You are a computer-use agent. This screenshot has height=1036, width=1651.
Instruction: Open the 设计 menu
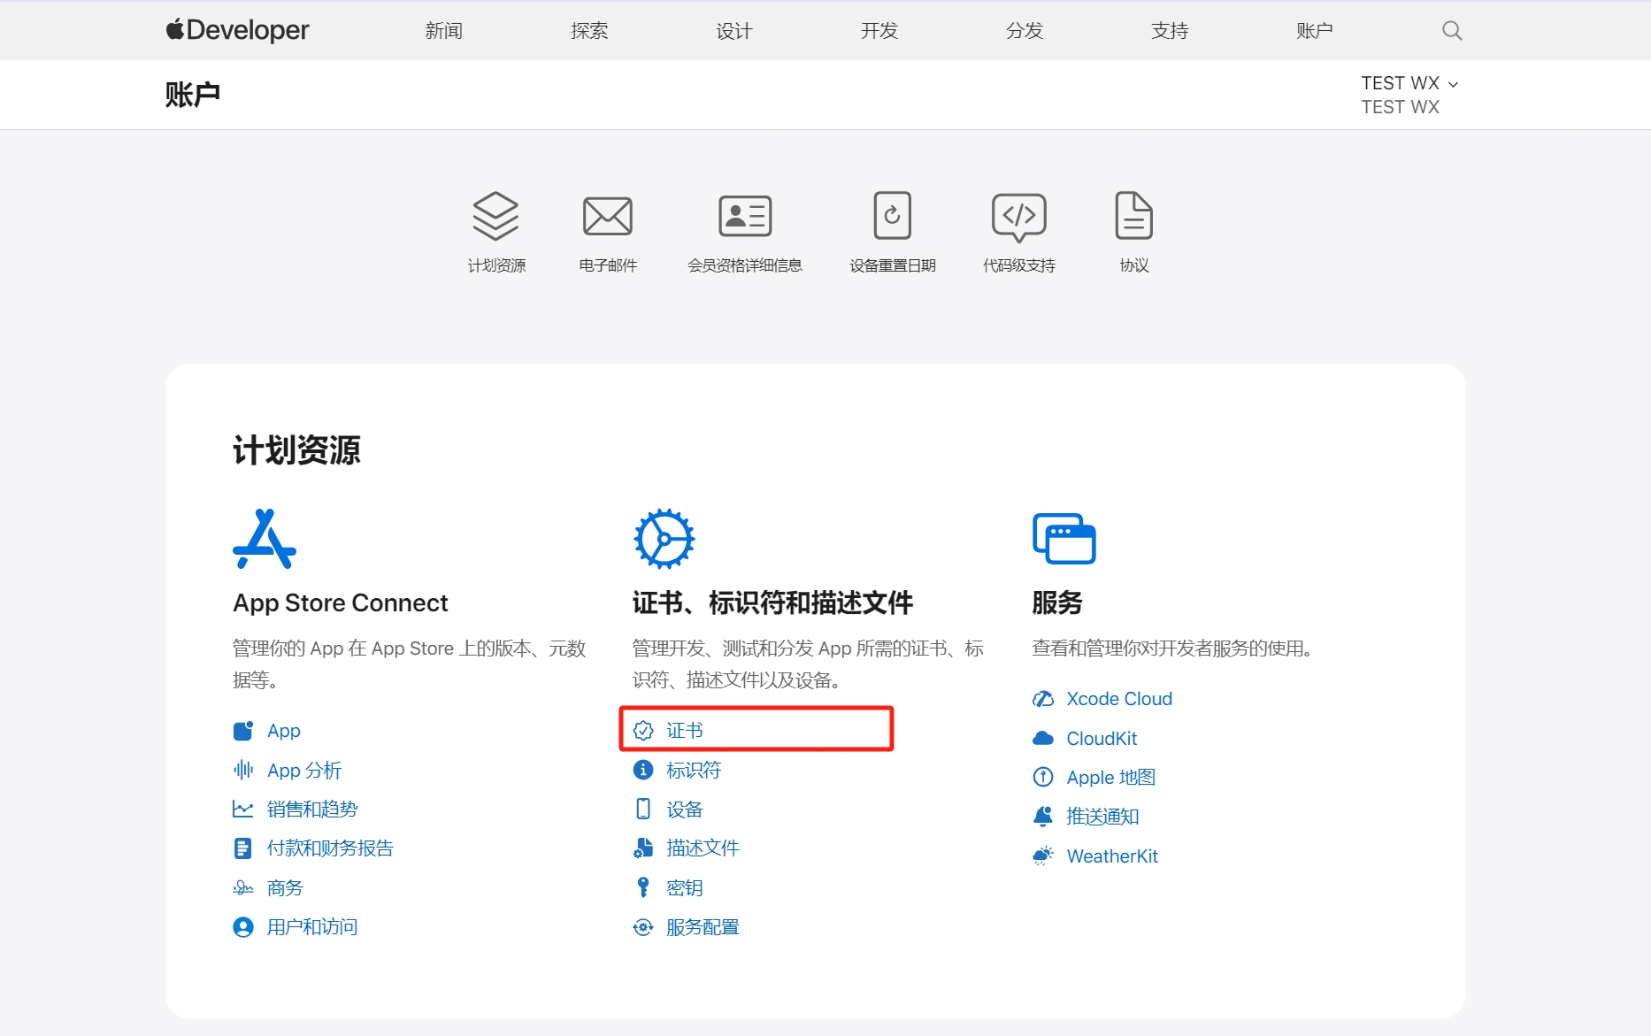pos(734,31)
